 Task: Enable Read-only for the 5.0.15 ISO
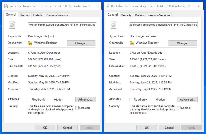point(30,100)
